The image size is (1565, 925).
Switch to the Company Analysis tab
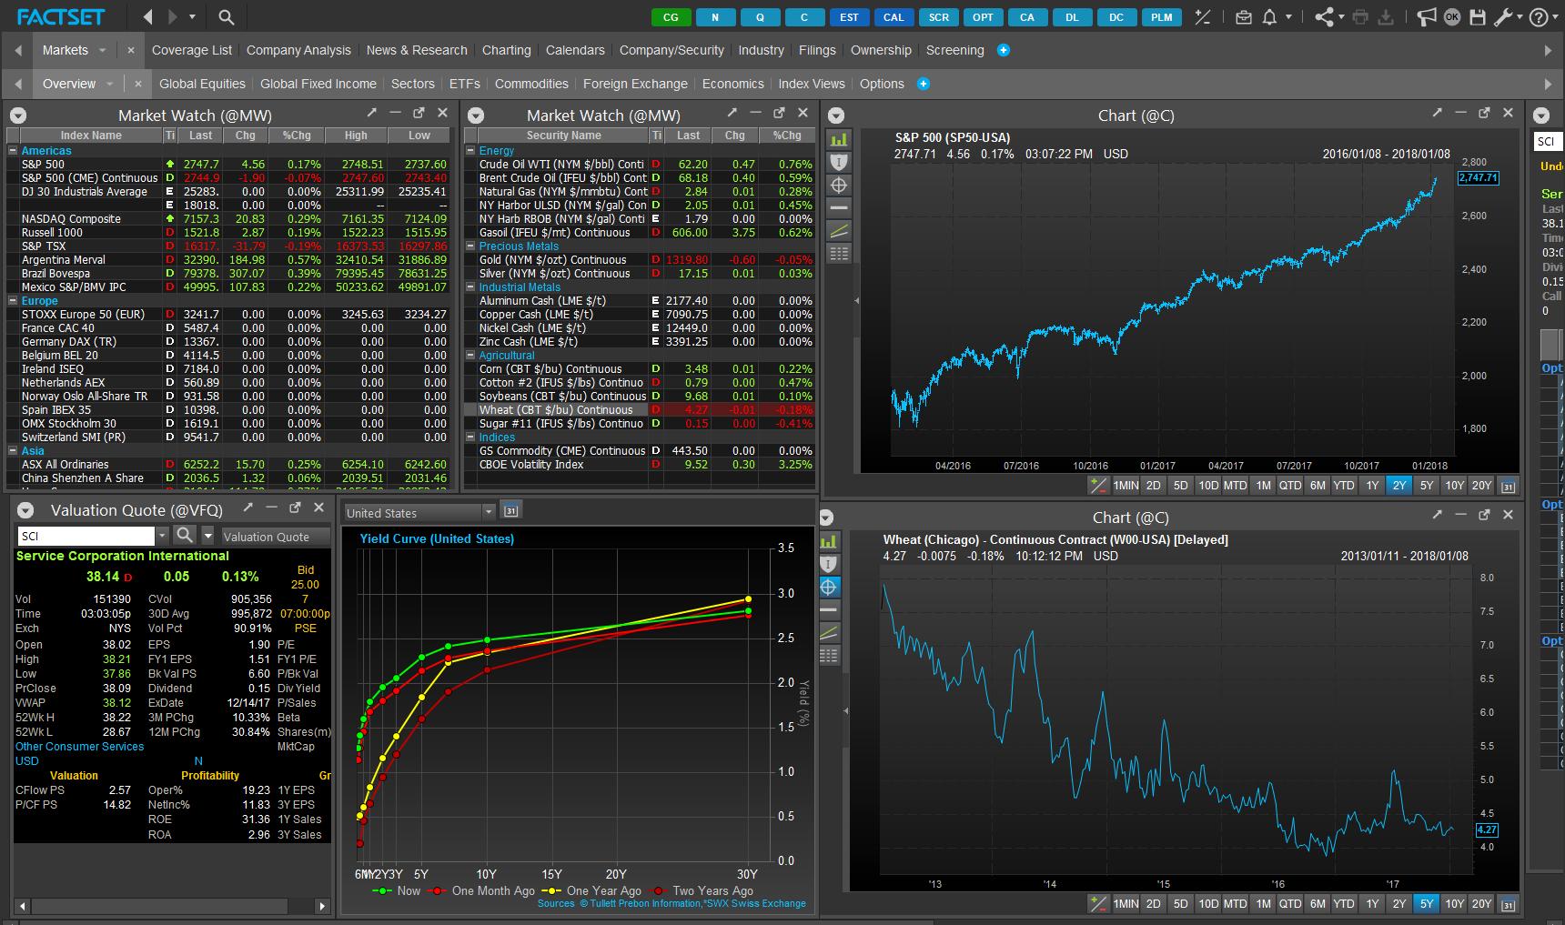(298, 50)
